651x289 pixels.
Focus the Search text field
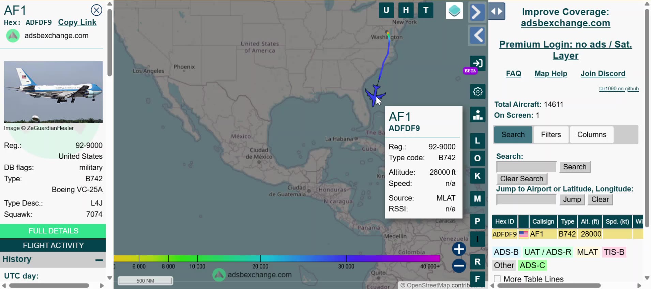click(526, 167)
